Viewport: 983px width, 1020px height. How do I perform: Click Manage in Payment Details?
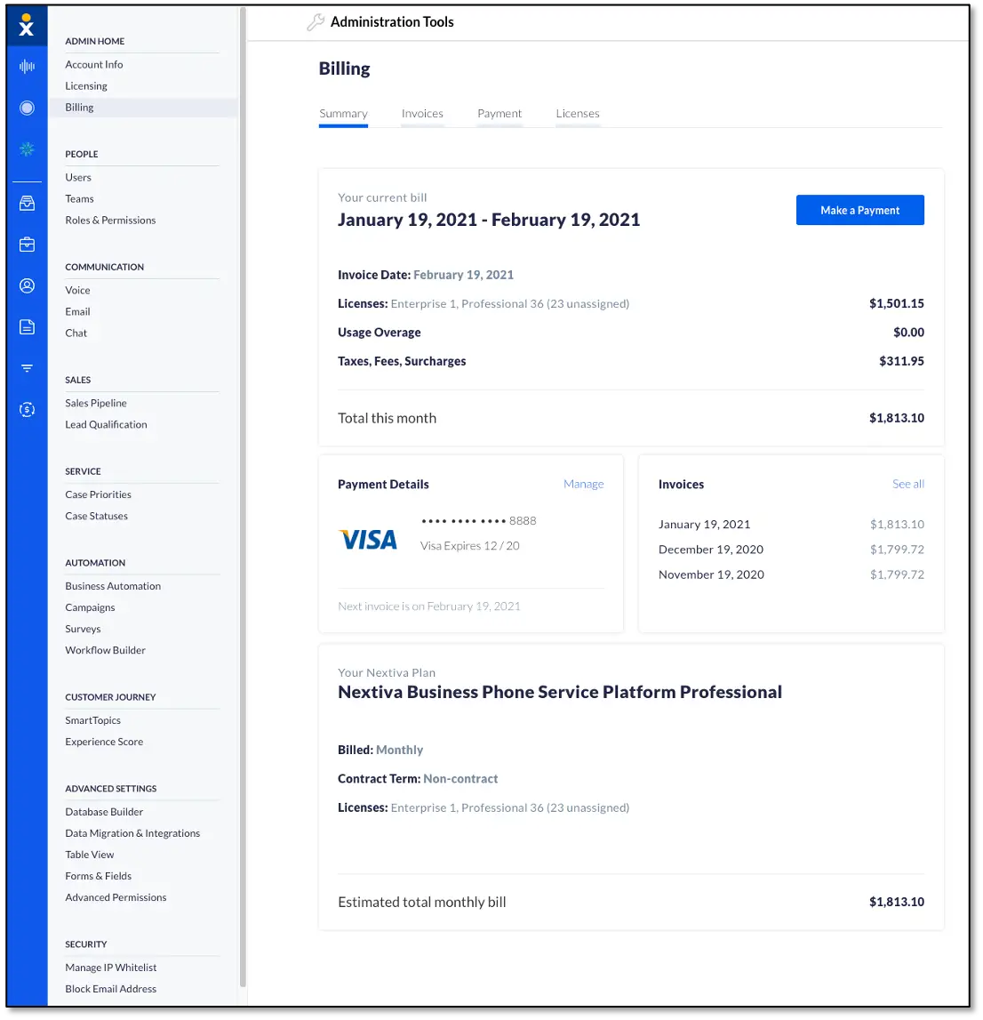[583, 484]
